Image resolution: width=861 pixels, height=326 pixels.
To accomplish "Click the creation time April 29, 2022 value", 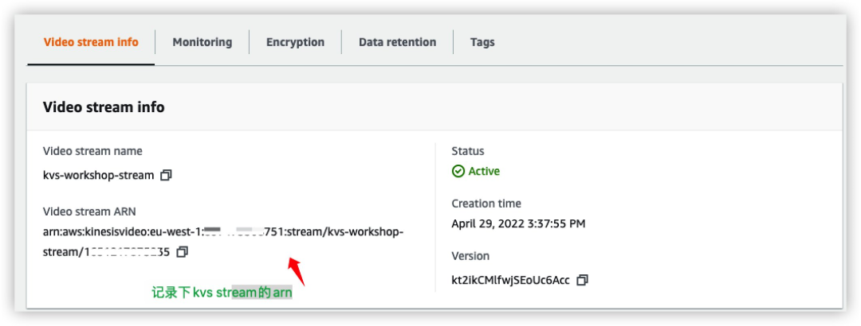I will (x=518, y=223).
